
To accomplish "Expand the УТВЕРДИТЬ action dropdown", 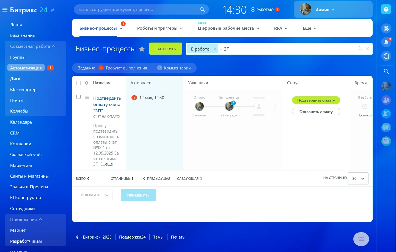I will [94, 195].
